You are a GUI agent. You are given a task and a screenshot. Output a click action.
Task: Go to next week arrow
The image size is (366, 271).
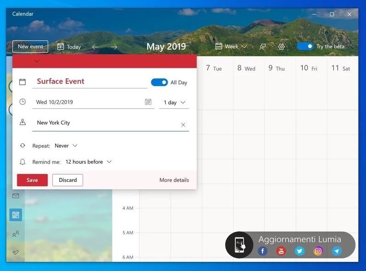[114, 47]
